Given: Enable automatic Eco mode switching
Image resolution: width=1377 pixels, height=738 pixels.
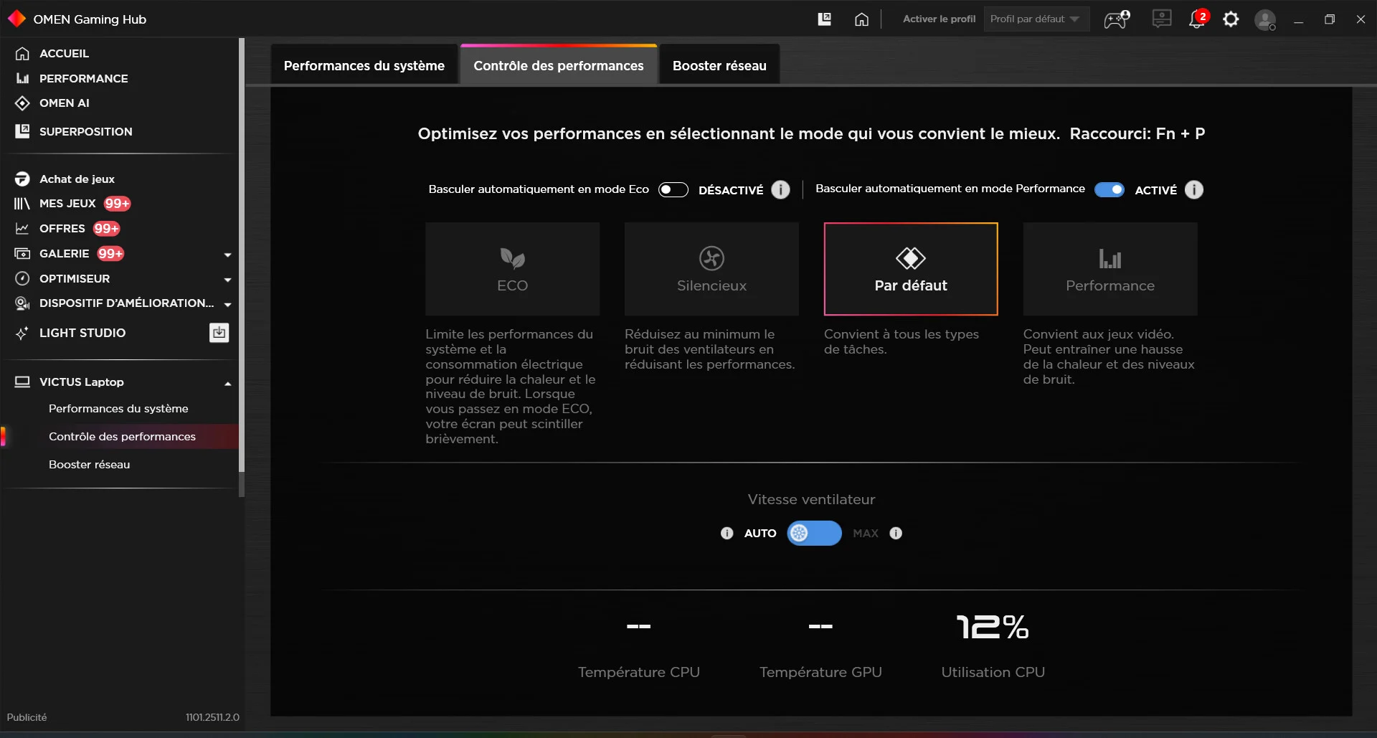Looking at the screenshot, I should point(673,189).
